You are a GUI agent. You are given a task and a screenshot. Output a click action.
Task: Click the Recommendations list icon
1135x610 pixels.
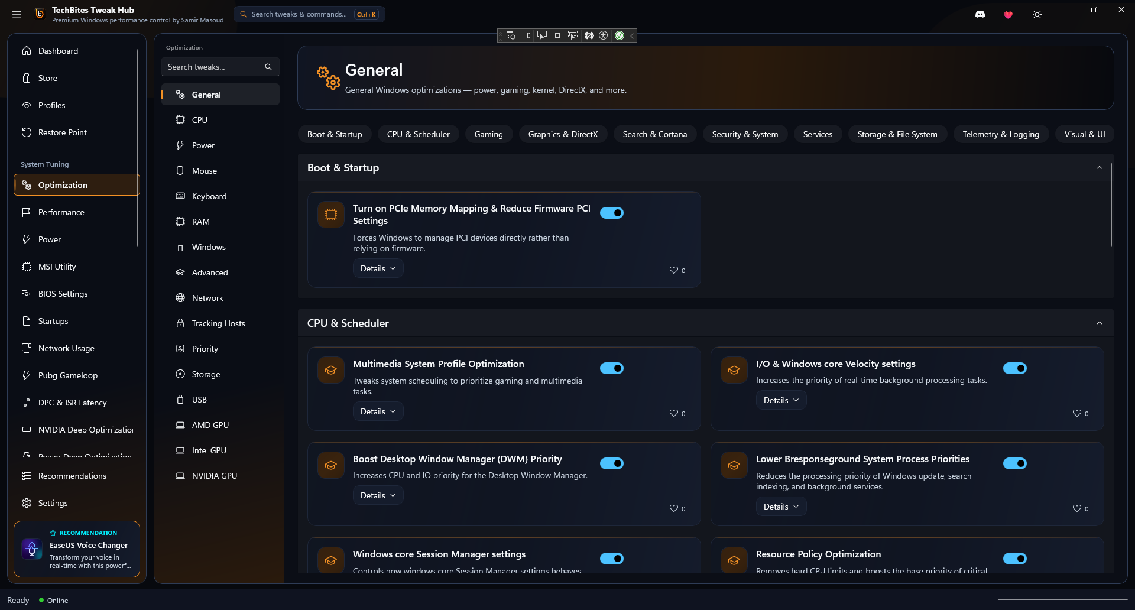pos(27,476)
